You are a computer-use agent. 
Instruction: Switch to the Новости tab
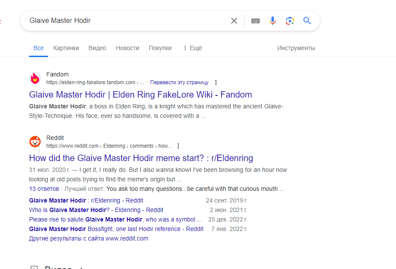coord(128,48)
